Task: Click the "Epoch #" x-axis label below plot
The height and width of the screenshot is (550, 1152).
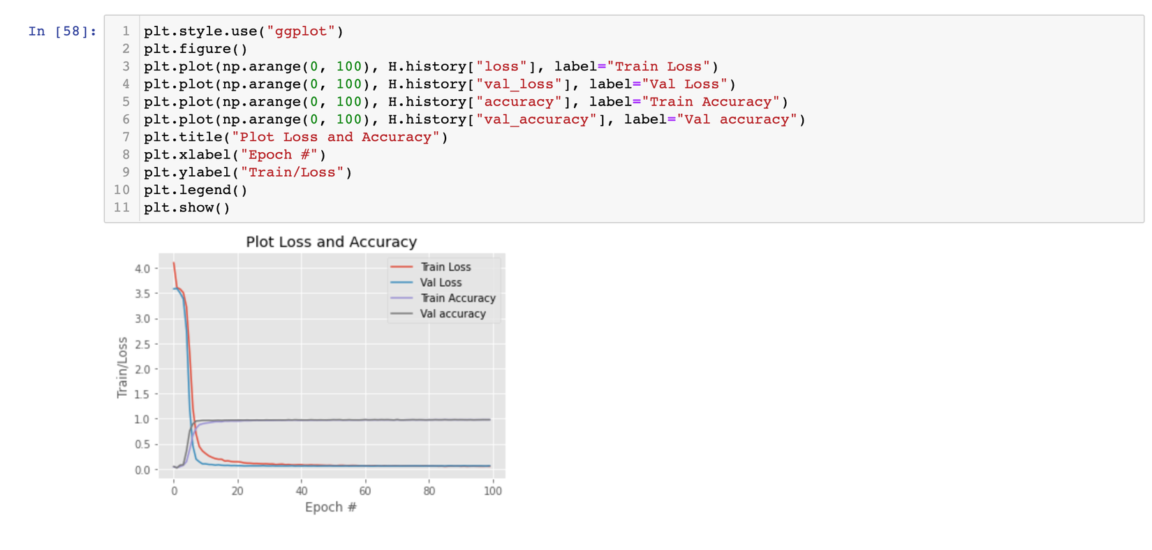Action: click(330, 507)
